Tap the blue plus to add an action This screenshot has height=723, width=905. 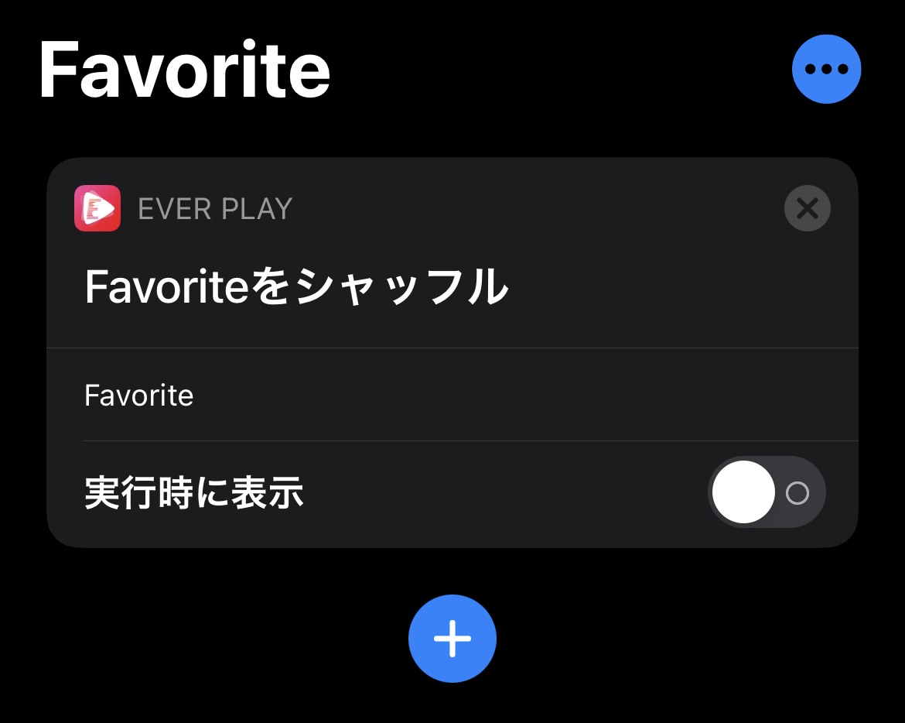[x=452, y=639]
